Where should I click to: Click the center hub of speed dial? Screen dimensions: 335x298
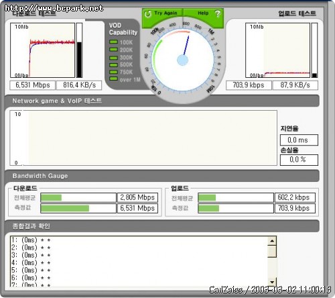coord(183,60)
